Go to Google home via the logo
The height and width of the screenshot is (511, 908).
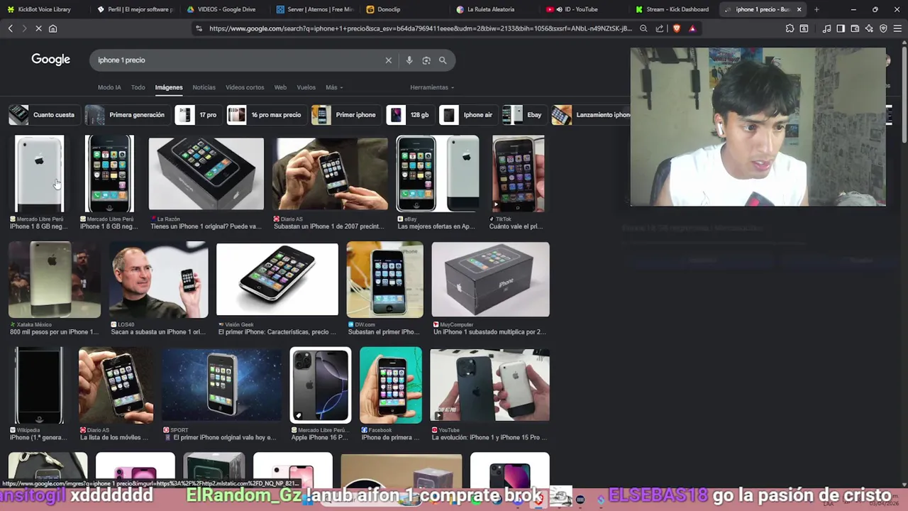tap(50, 60)
